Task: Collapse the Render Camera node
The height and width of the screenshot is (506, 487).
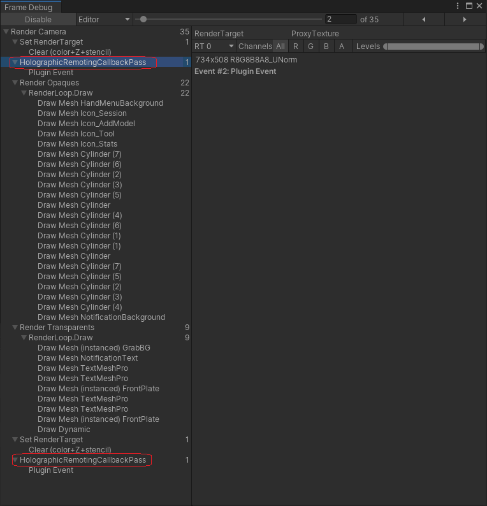Action: [6, 32]
